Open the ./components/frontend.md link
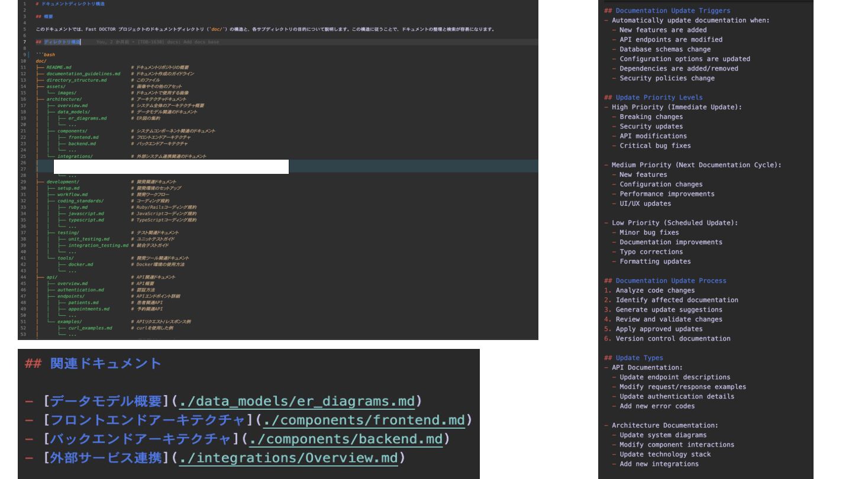The image size is (852, 479). [364, 420]
